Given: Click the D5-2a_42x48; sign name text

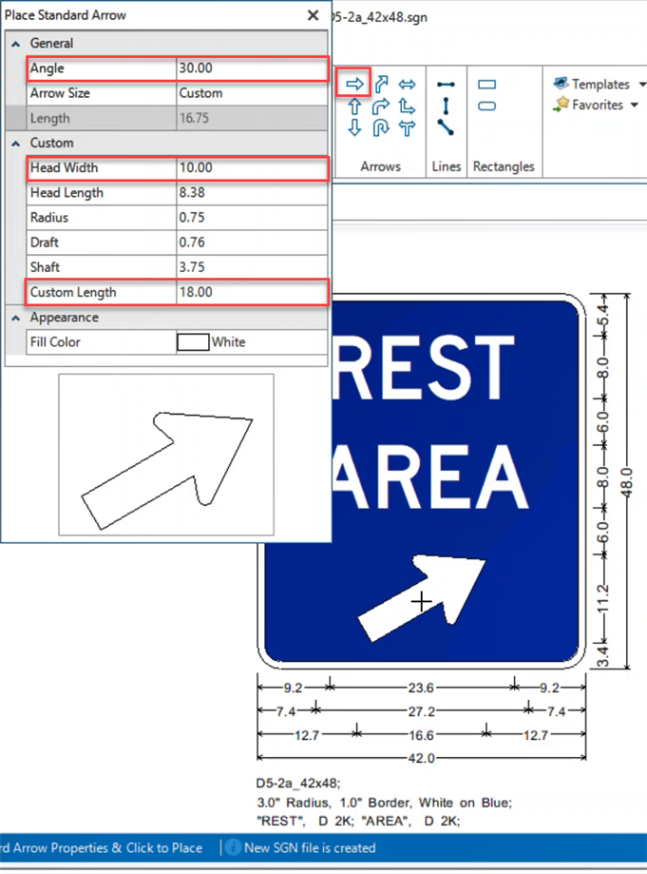Looking at the screenshot, I should [x=298, y=784].
